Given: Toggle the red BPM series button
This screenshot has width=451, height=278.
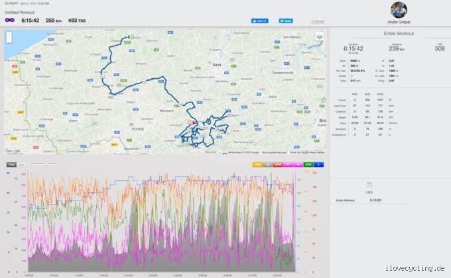Looking at the screenshot, I should coord(278,165).
